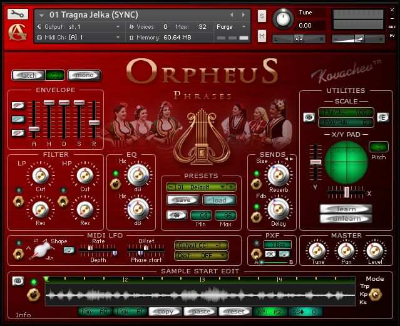The height and width of the screenshot is (326, 400).
Task: Enable the latch button
Action: click(28, 75)
